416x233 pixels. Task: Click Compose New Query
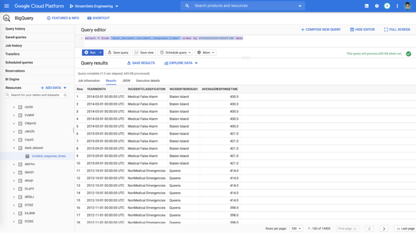(x=320, y=29)
